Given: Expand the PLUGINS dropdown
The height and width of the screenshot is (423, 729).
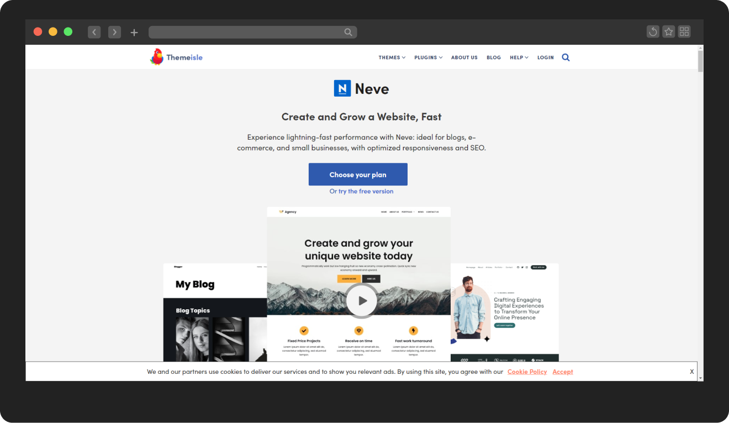Looking at the screenshot, I should [428, 57].
